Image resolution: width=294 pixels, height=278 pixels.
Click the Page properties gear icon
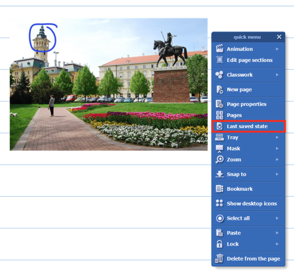pyautogui.click(x=220, y=104)
